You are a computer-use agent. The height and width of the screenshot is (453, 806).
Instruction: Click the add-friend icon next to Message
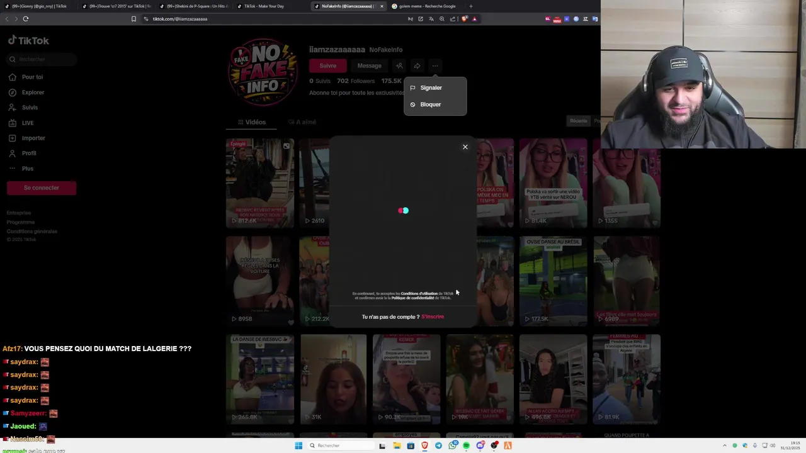(399, 65)
